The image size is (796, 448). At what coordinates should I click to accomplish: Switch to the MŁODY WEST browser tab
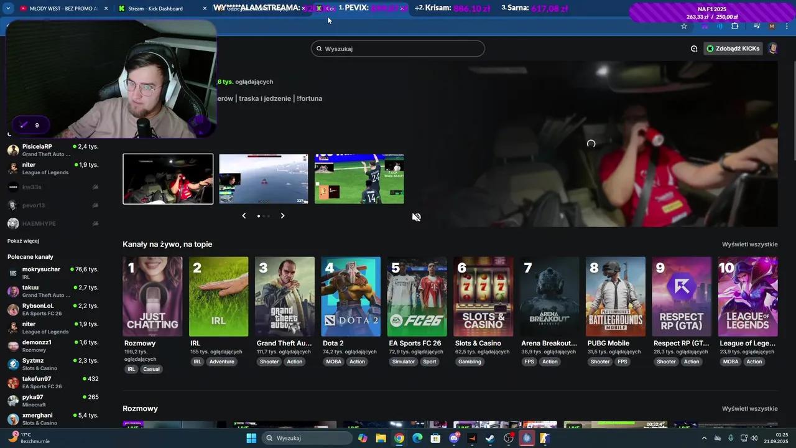point(59,9)
